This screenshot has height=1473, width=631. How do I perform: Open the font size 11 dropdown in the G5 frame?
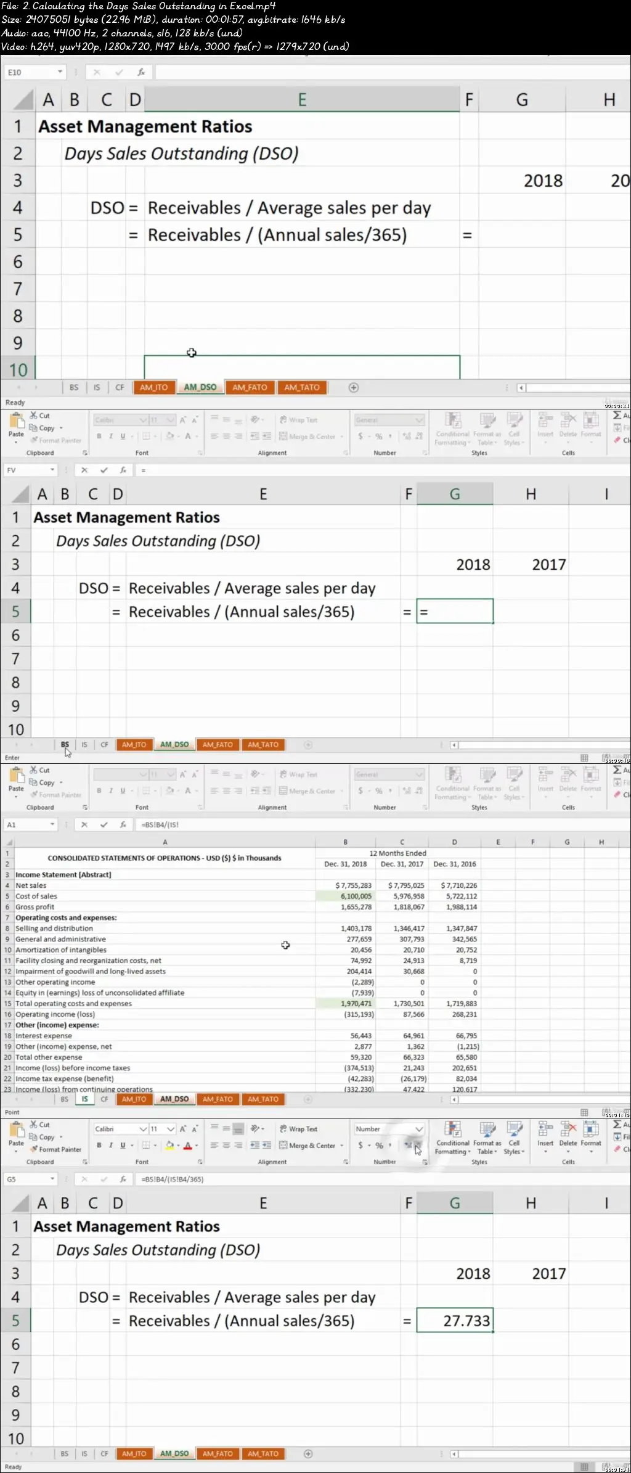[171, 1129]
